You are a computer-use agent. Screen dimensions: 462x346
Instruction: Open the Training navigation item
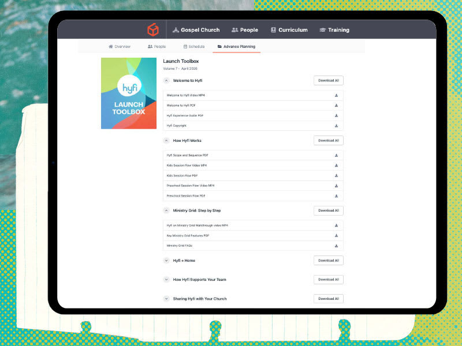coord(334,30)
